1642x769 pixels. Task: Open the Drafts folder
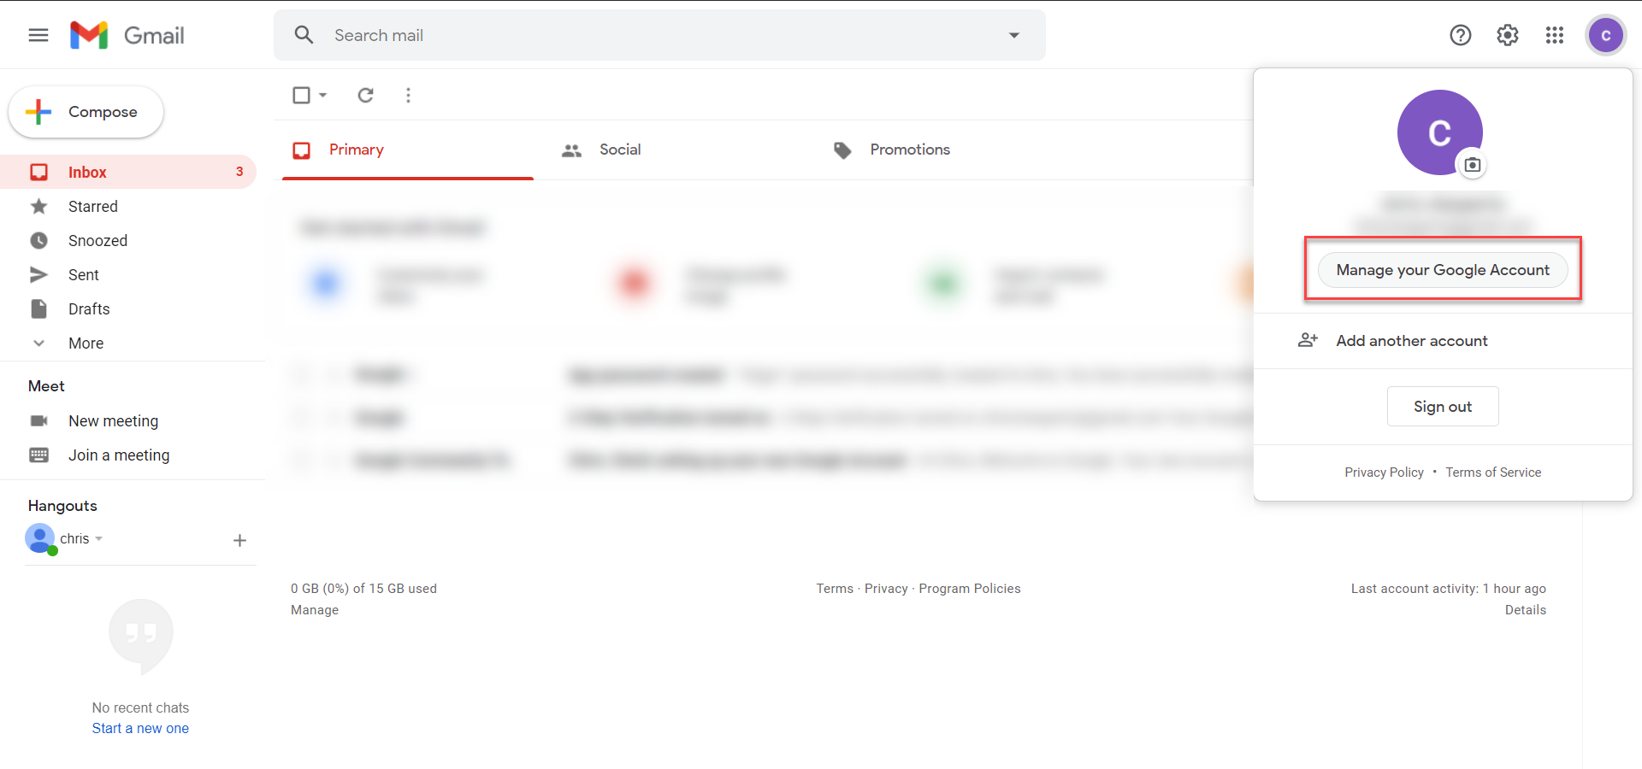(128, 308)
